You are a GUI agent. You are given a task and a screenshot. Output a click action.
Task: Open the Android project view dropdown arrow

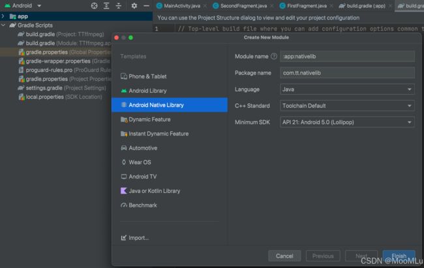pyautogui.click(x=39, y=6)
